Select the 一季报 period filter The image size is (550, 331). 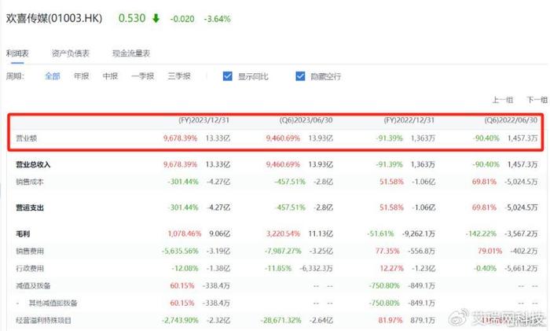click(x=143, y=76)
